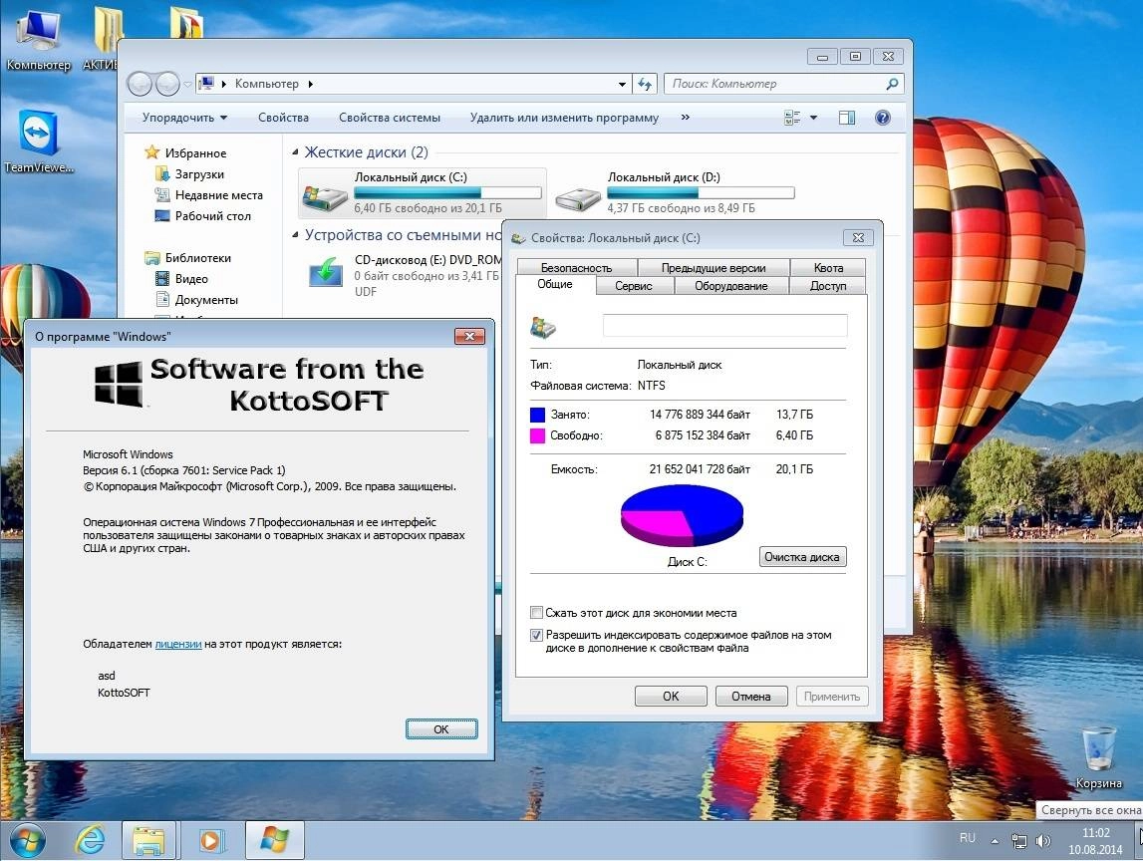The height and width of the screenshot is (861, 1143).
Task: Click Свойства системы in the toolbar
Action: [x=390, y=118]
